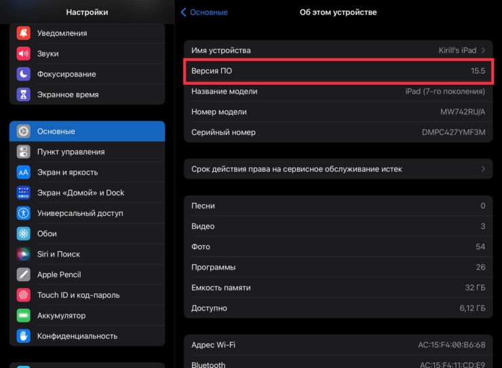Tap the Focus moon icon
Screen dimensions: 502x368
23,74
